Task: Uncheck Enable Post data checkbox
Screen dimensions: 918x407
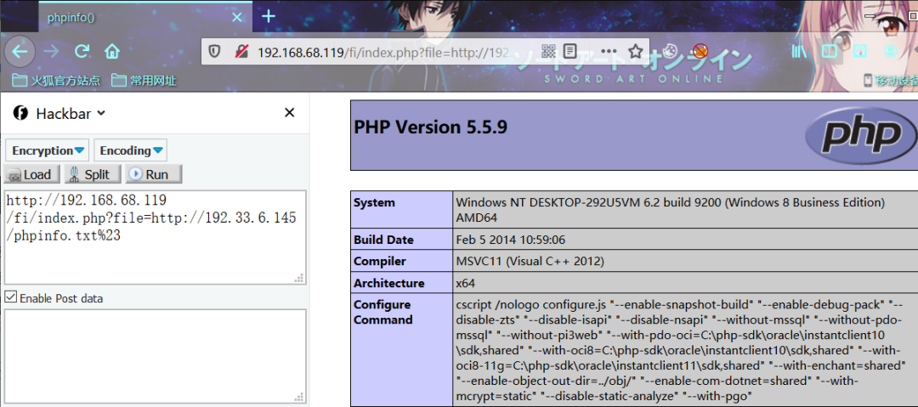Action: click(10, 297)
